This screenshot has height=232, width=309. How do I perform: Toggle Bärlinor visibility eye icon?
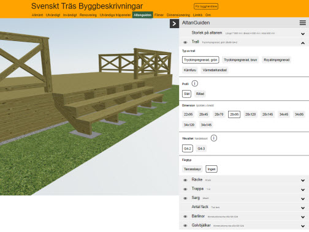pyautogui.click(x=185, y=217)
